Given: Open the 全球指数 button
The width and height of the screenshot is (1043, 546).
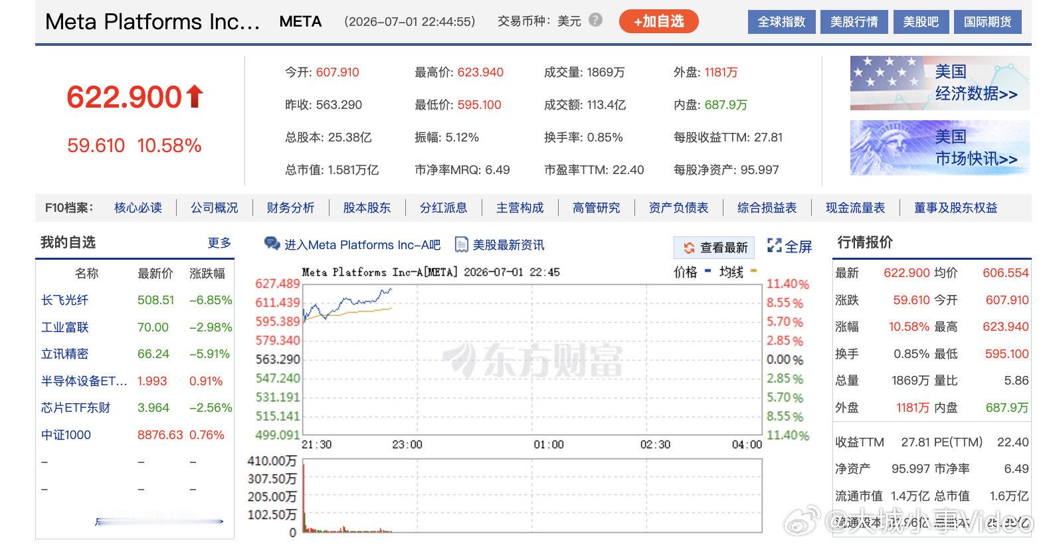Looking at the screenshot, I should (x=781, y=22).
